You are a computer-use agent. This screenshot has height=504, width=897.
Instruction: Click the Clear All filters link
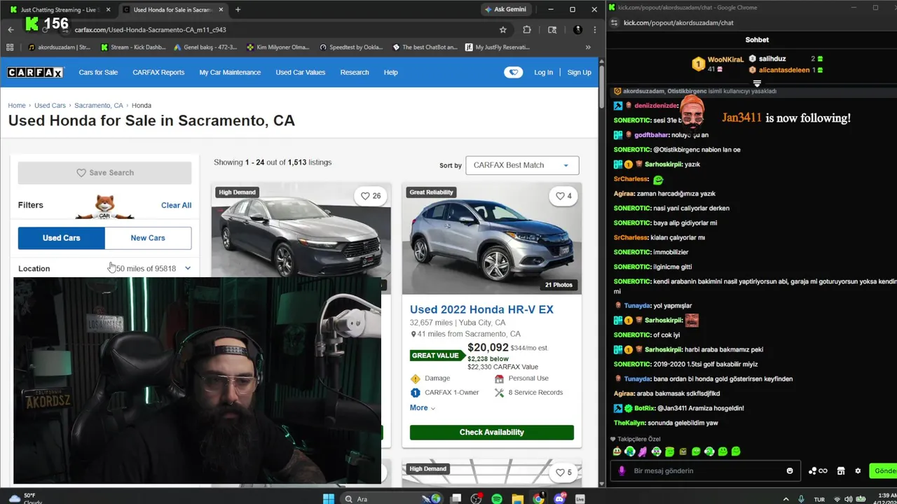(176, 205)
